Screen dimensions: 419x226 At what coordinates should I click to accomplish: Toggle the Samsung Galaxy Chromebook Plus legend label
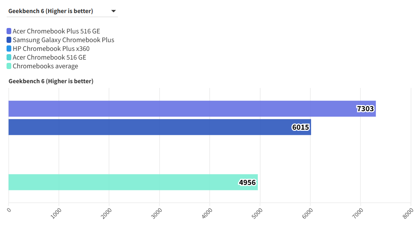click(63, 40)
